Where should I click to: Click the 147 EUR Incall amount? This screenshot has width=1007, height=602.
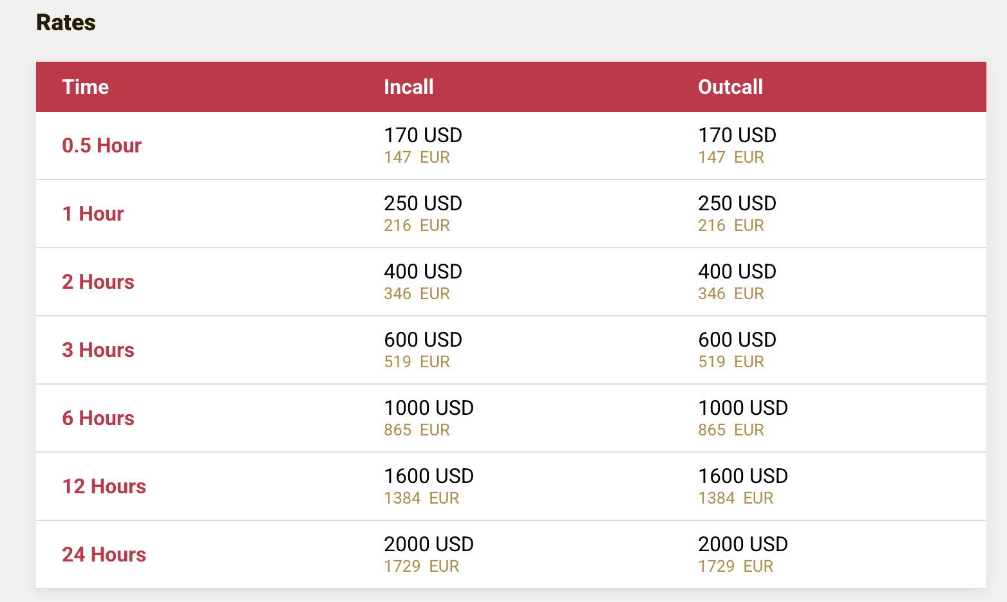pyautogui.click(x=417, y=157)
